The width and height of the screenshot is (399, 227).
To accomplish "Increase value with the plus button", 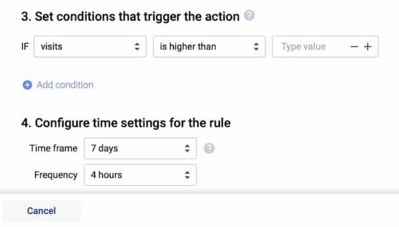I will click(368, 47).
